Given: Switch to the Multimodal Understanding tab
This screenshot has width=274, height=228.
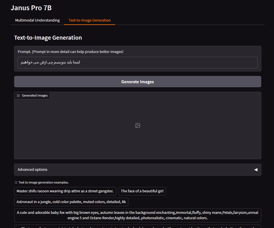Looking at the screenshot, I should (x=37, y=20).
